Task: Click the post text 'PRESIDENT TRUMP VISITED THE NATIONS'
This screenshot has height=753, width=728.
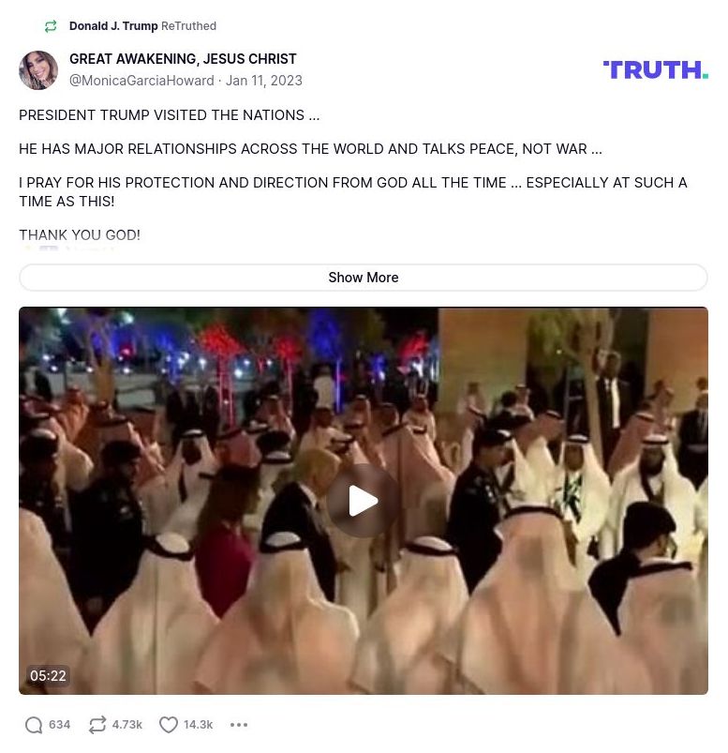Action: [162, 115]
